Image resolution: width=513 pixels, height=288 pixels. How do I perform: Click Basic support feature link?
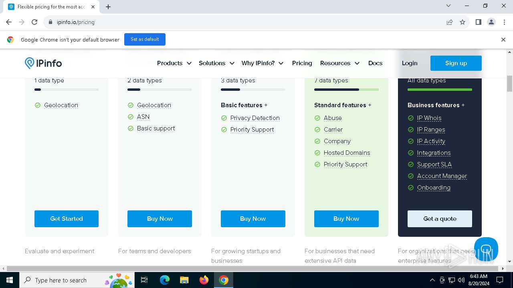pos(156,128)
